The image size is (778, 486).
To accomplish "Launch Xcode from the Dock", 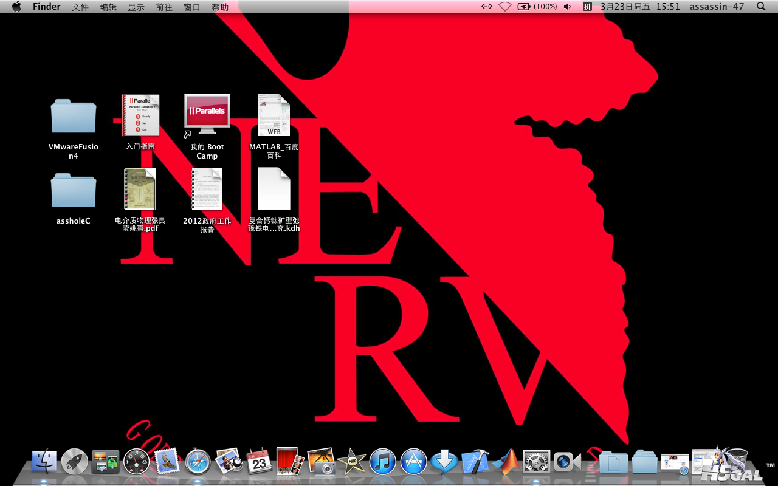I will pyautogui.click(x=475, y=462).
